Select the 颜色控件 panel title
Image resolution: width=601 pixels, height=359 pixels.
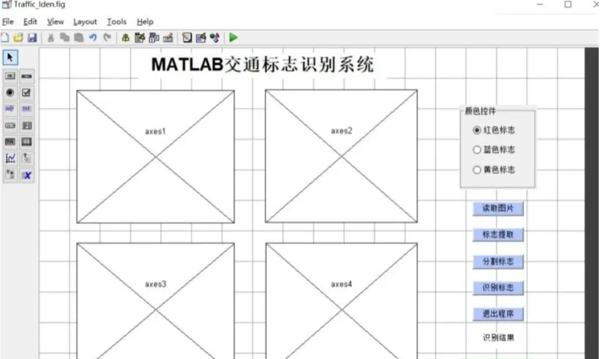tap(480, 111)
